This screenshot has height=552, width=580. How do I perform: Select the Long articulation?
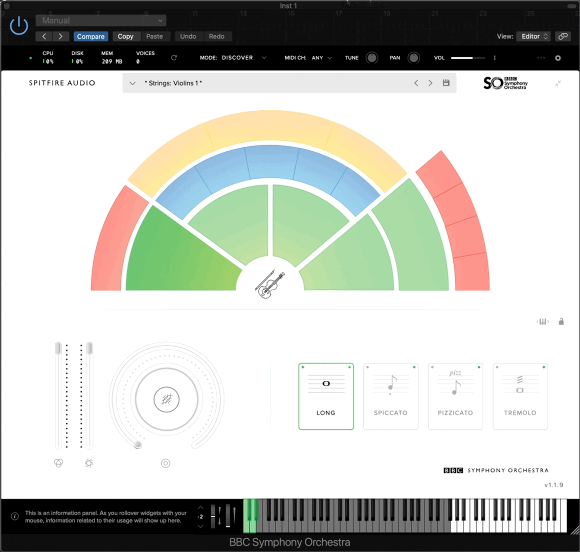(326, 396)
